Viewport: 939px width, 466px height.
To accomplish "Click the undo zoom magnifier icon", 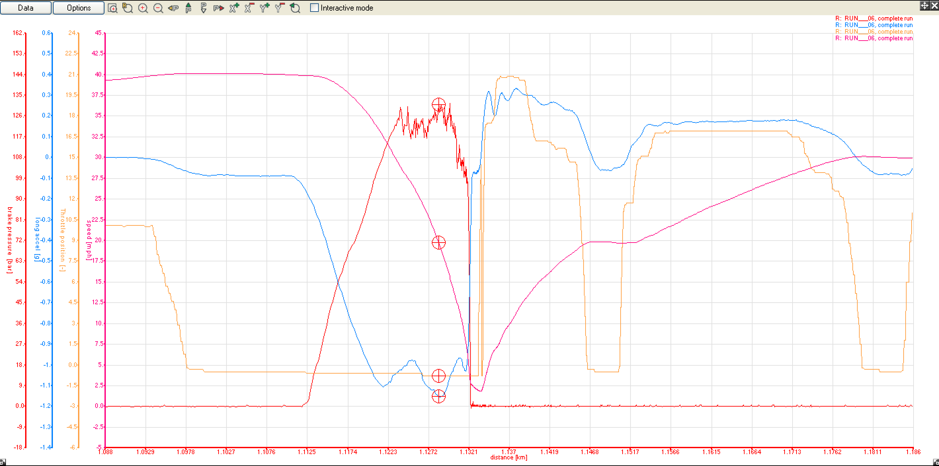I will click(295, 8).
